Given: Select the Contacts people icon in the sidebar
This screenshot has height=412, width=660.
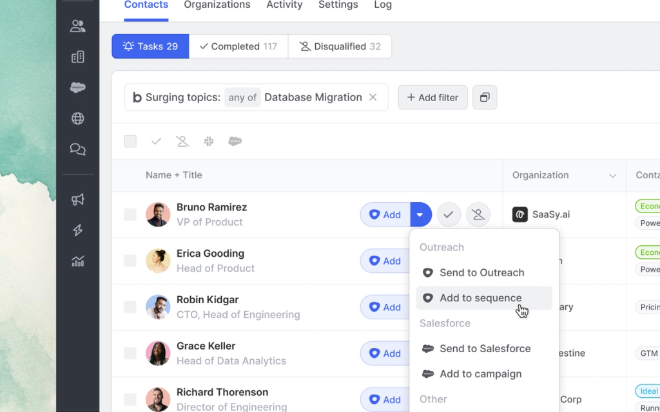Looking at the screenshot, I should pos(77,26).
